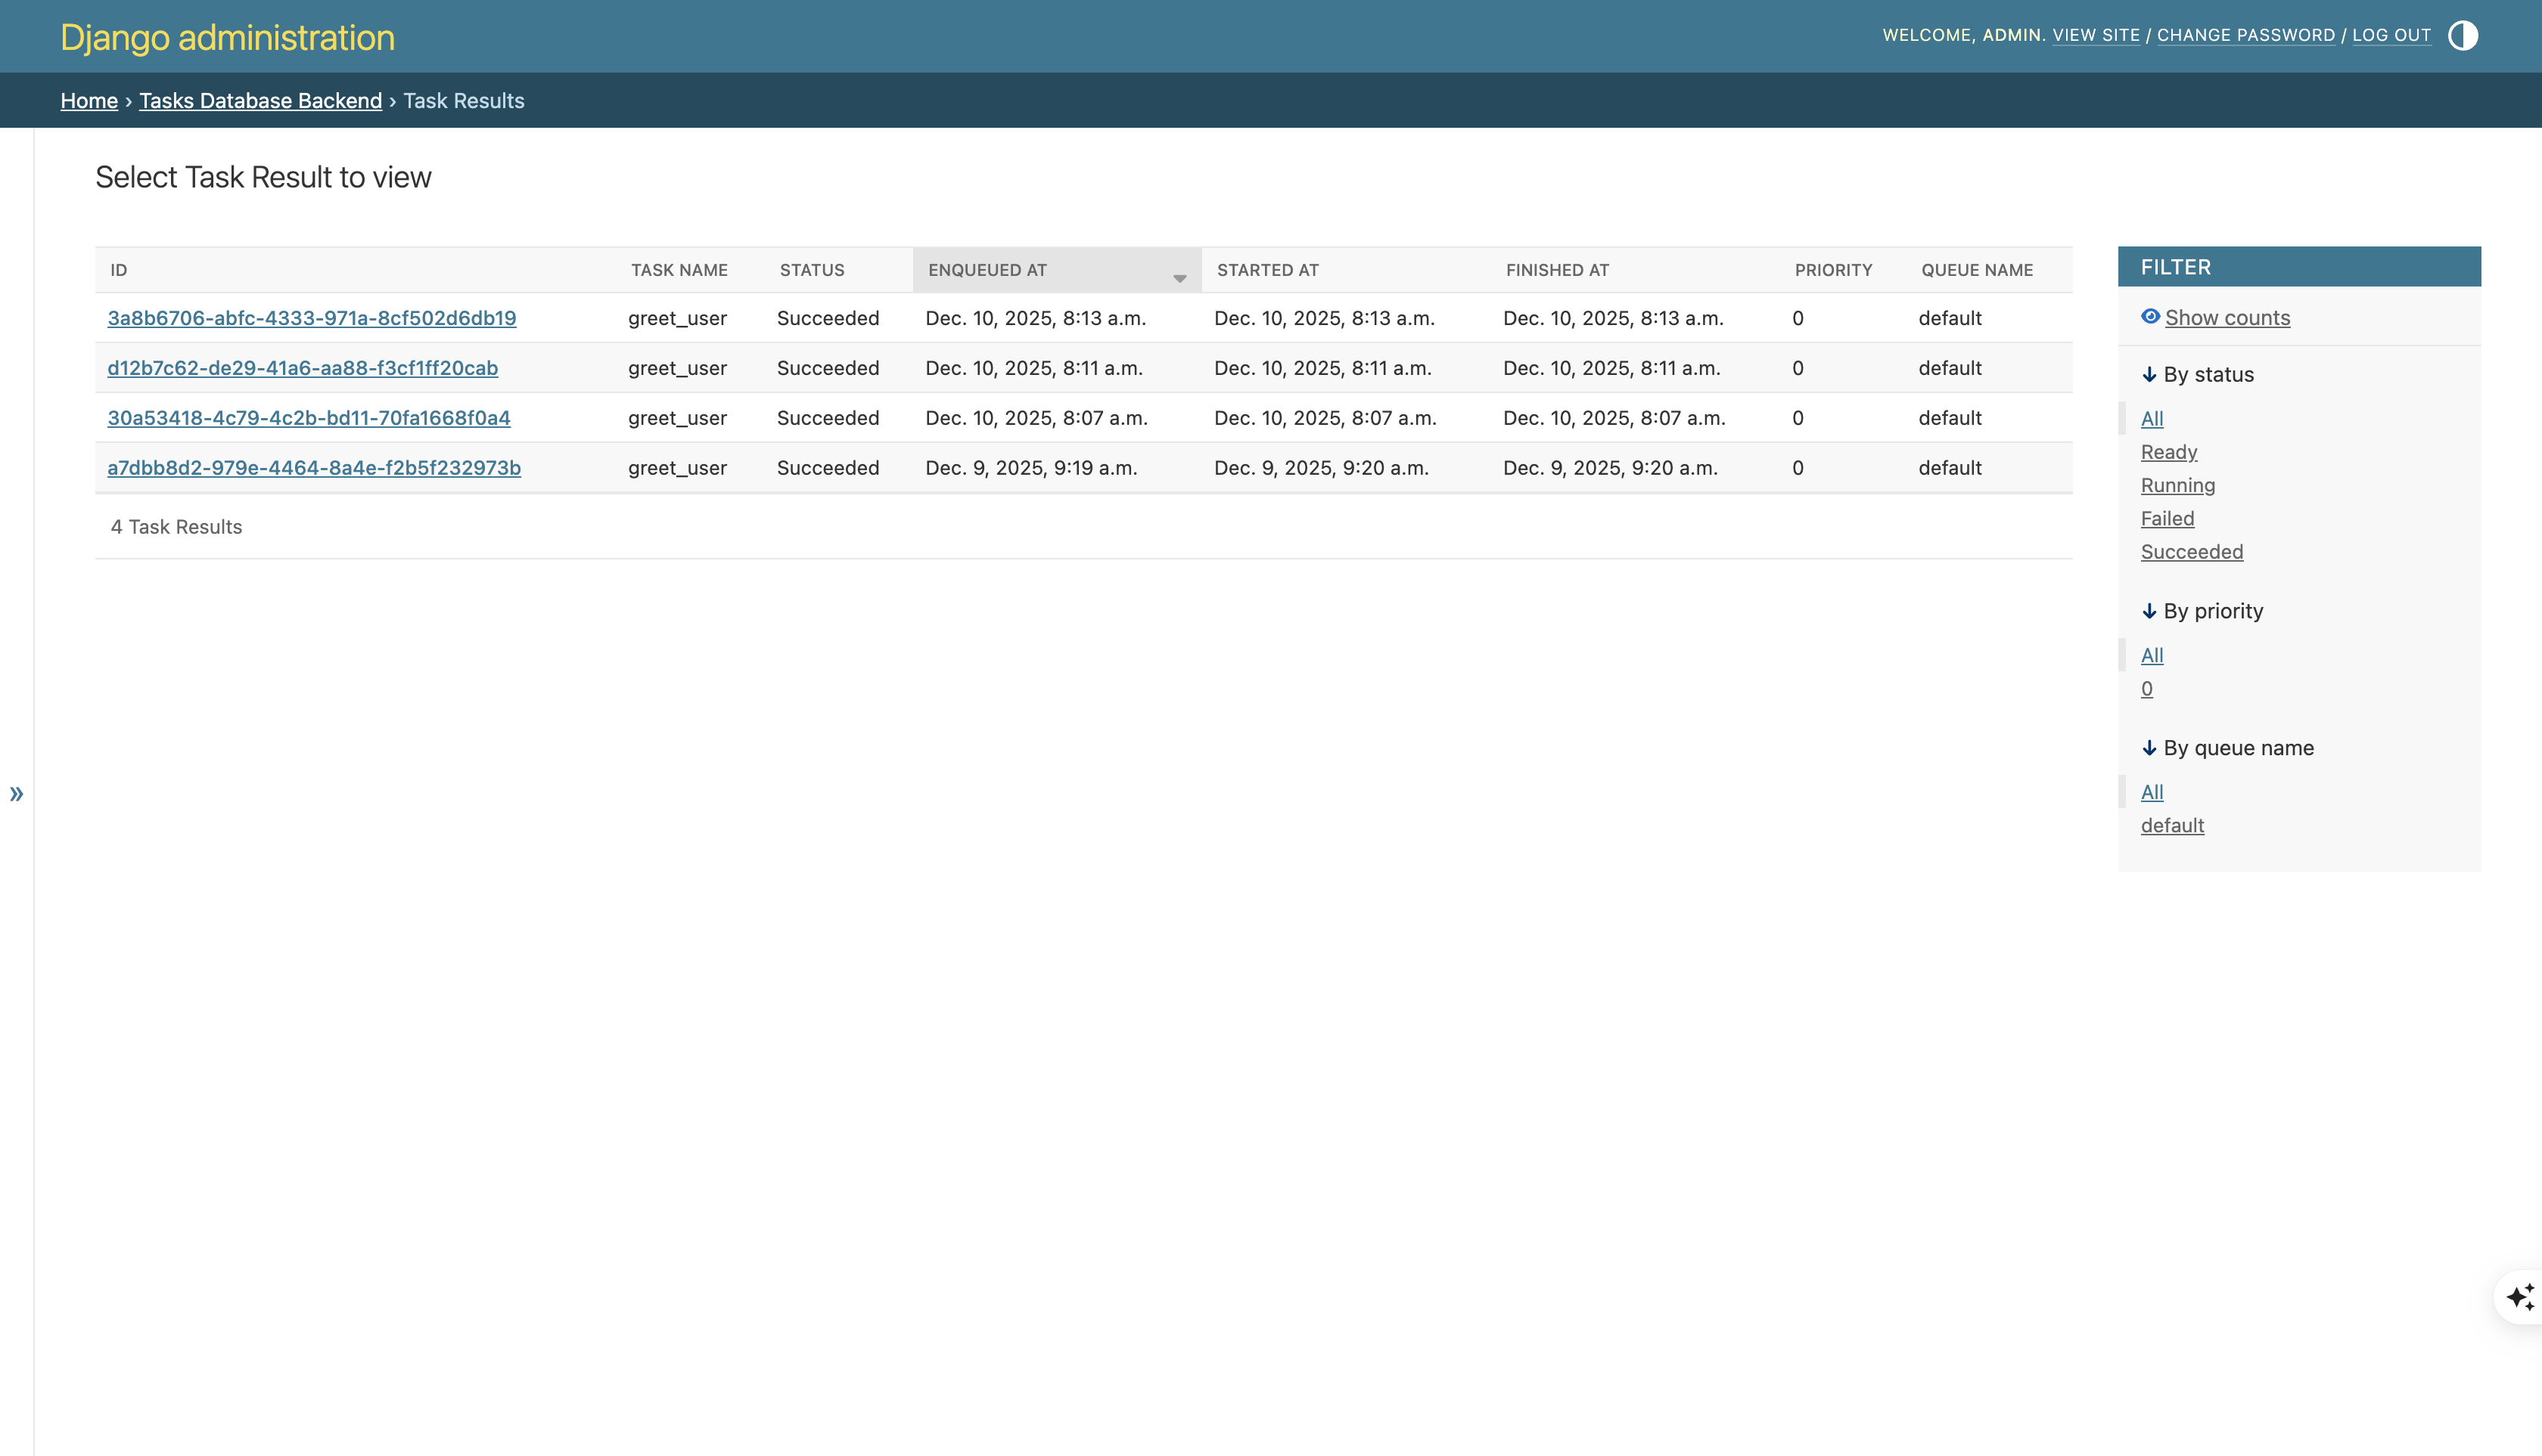Open task result a7dbb8d2-979e-4464-8a4e-f2b5f232973b
Viewport: 2542px width, 1456px height.
313,468
